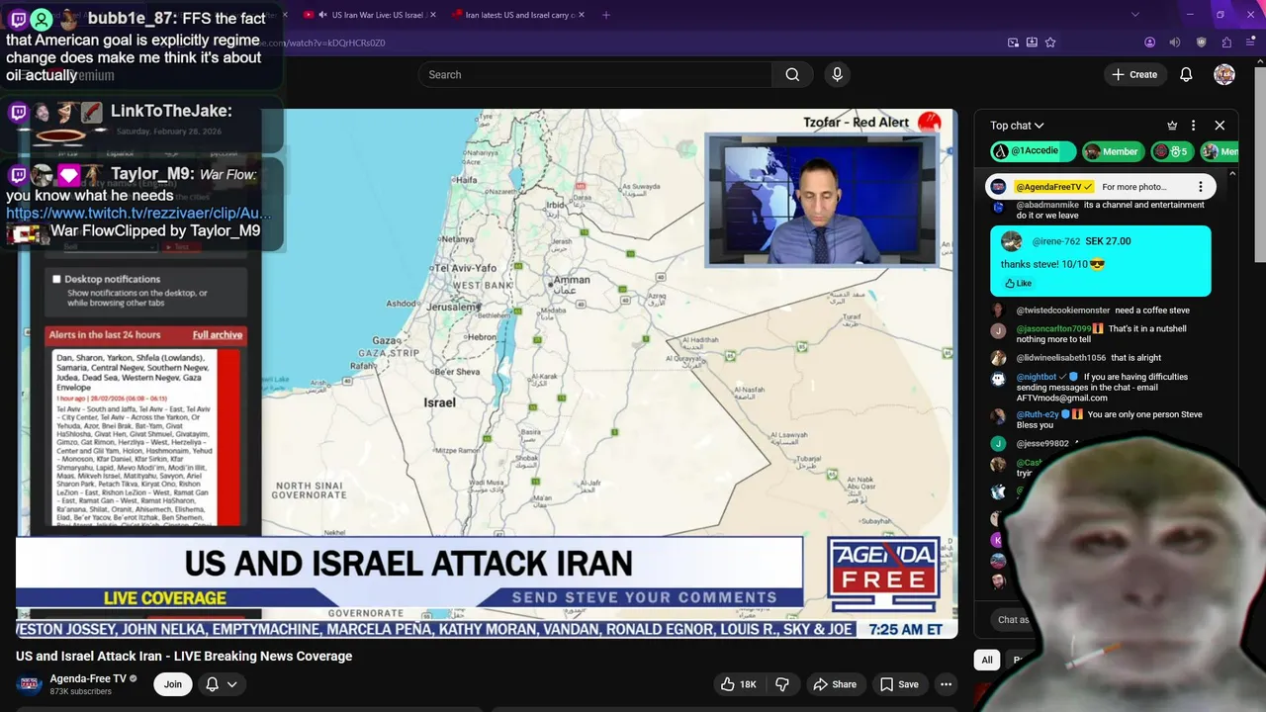
Task: Click the Full archive link in video
Action: pyautogui.click(x=218, y=335)
